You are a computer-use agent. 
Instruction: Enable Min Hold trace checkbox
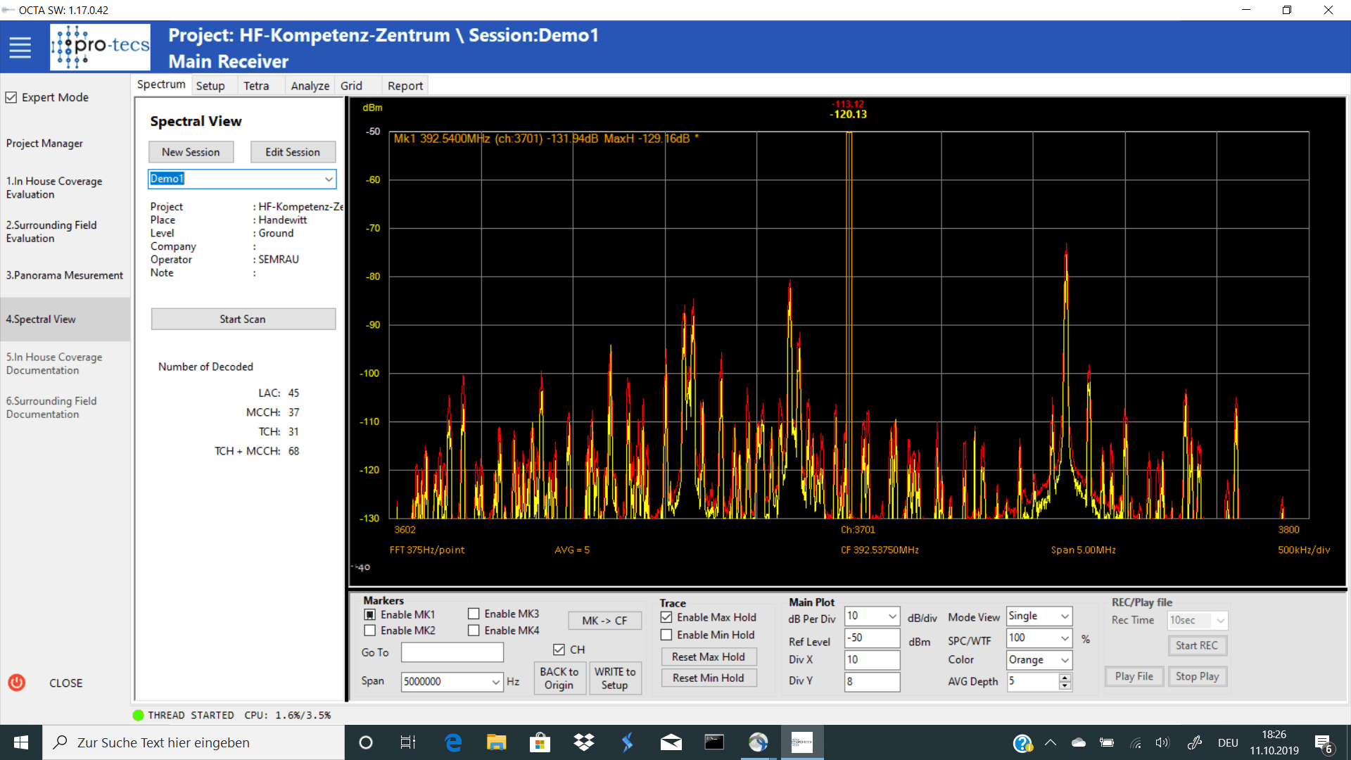click(x=666, y=635)
